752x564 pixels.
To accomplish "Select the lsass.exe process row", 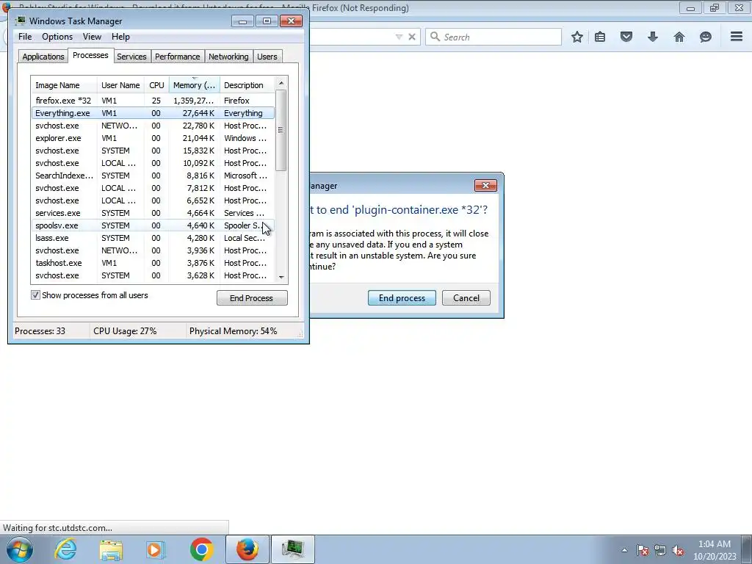I will point(153,238).
